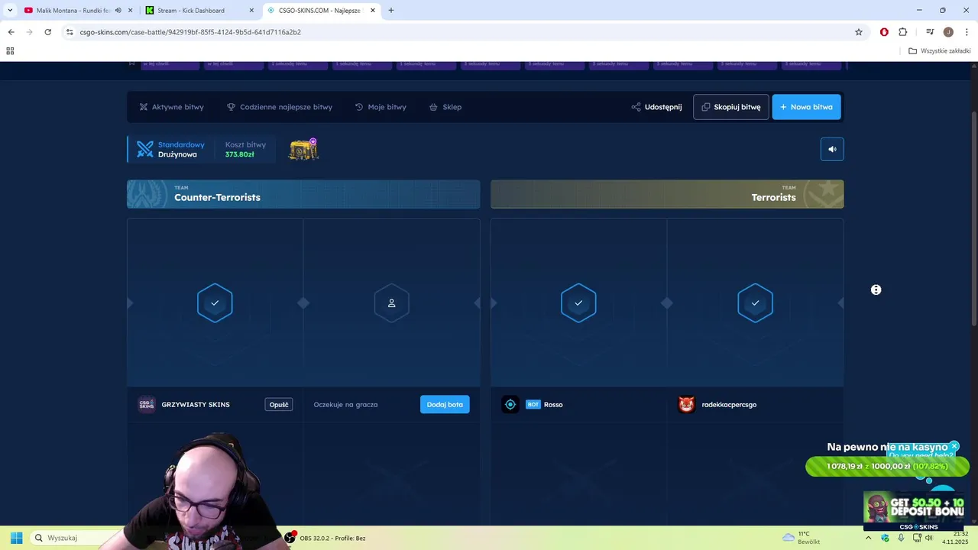Open the Chrome three-dot menu
This screenshot has height=550, width=978.
point(967,32)
